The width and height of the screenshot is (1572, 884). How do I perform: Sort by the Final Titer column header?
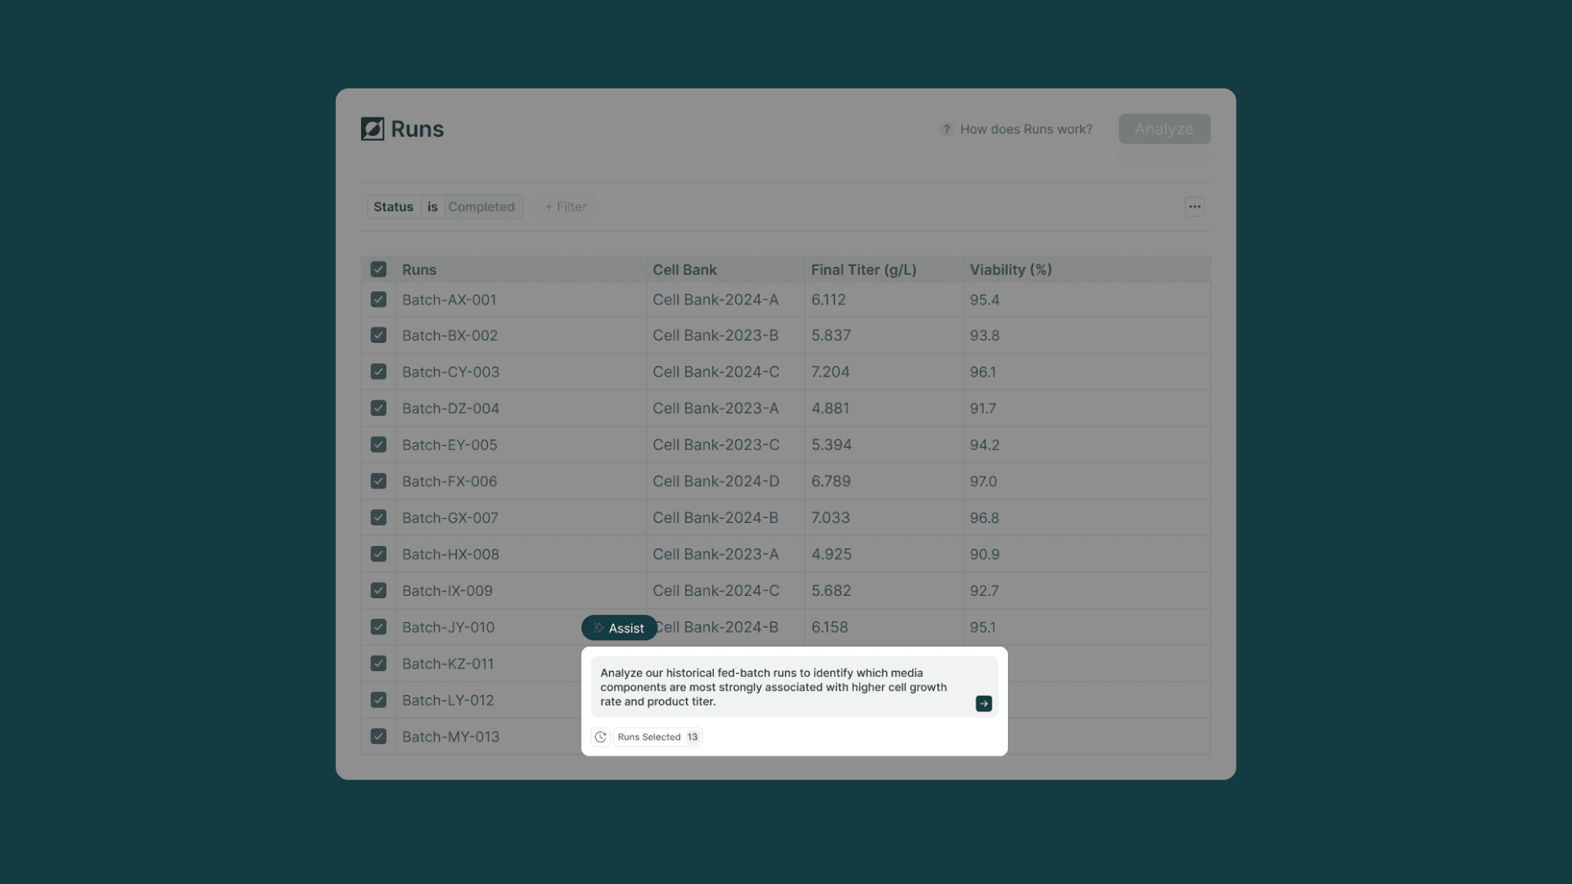pyautogui.click(x=864, y=269)
